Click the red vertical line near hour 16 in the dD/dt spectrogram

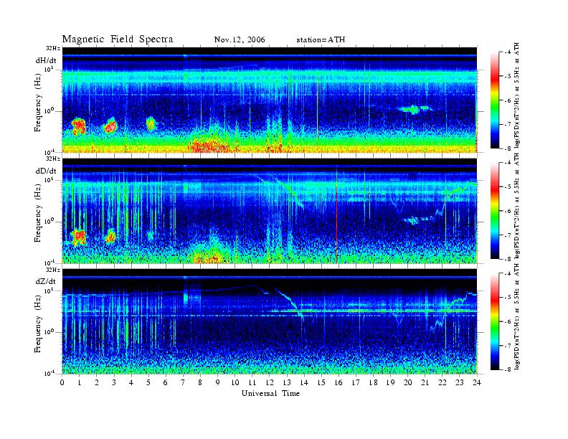coord(336,214)
